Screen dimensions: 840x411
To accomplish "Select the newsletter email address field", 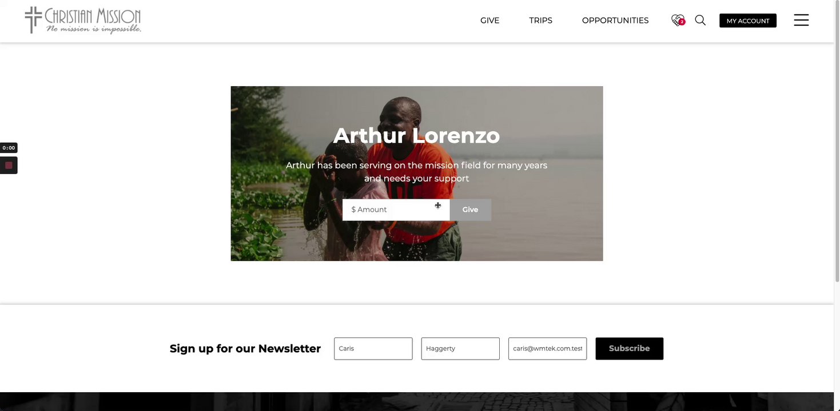I will (x=547, y=348).
